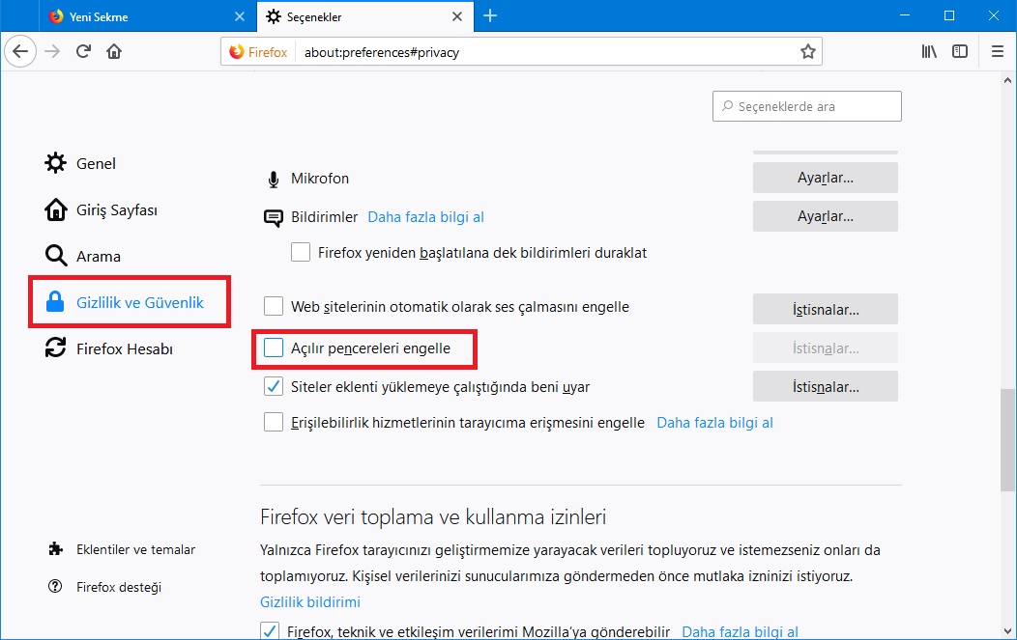Open the home page via house icon

point(114,51)
